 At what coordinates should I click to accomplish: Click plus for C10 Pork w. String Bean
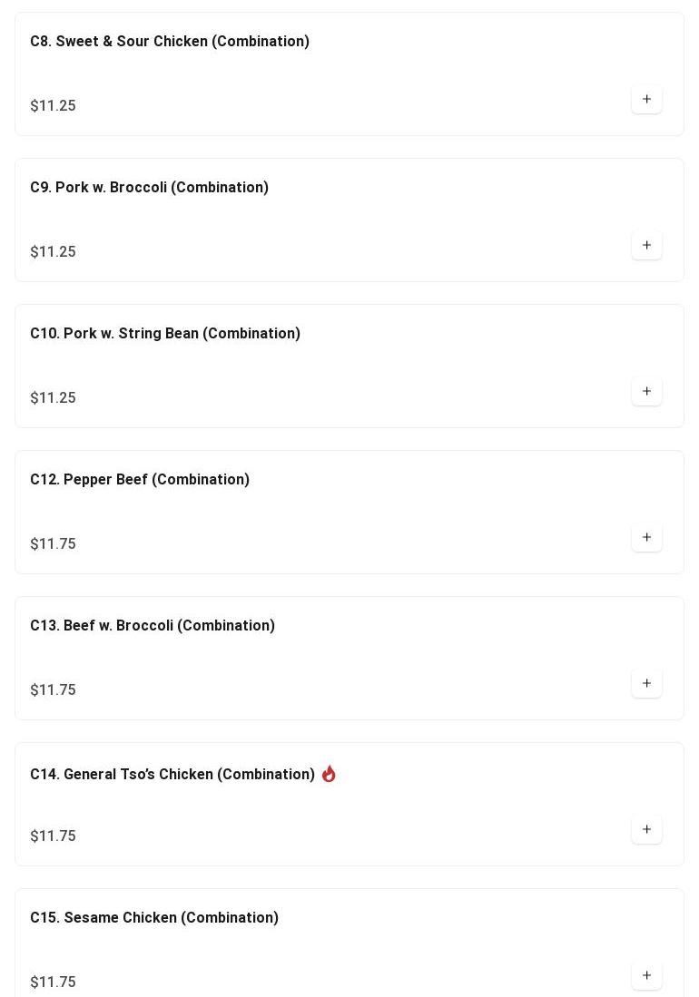(x=646, y=391)
